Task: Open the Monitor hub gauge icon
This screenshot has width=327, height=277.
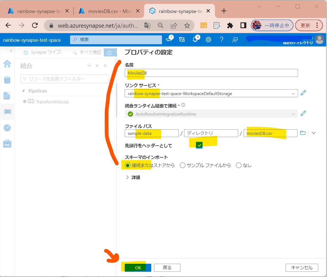Action: 7,128
